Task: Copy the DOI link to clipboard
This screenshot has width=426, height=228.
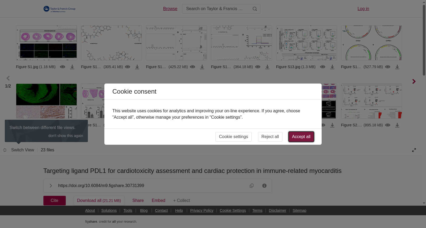Action: point(252,186)
